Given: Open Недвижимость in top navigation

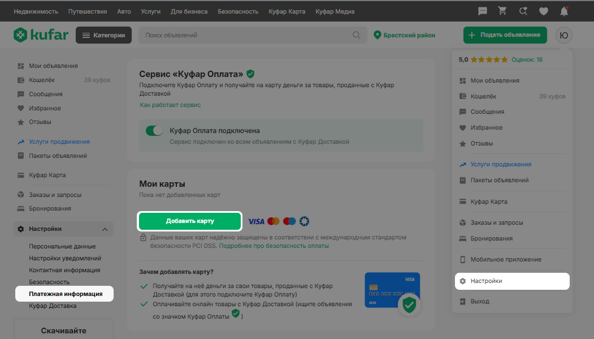Looking at the screenshot, I should [x=36, y=11].
